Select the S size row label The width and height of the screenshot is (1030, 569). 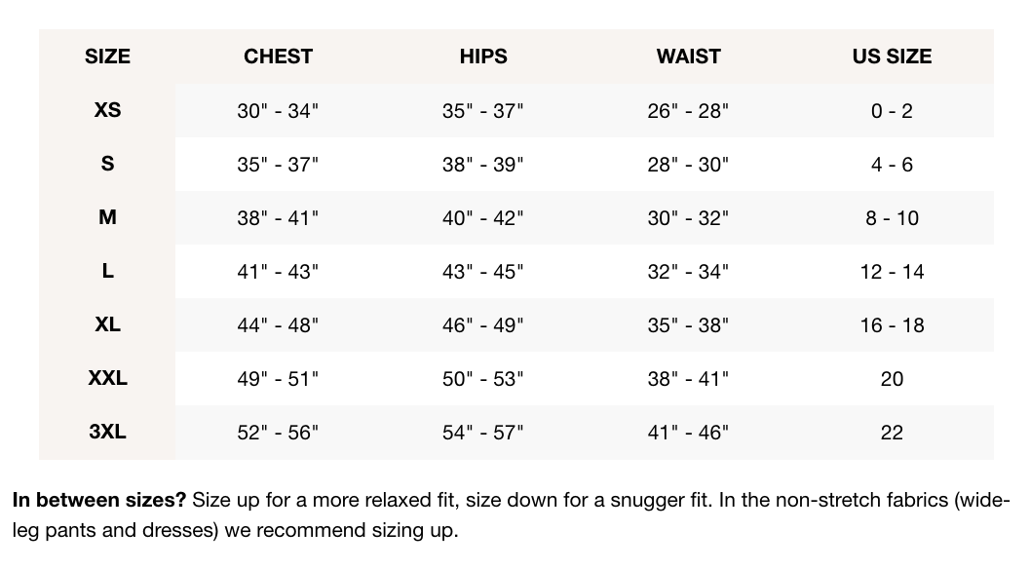[x=107, y=164]
